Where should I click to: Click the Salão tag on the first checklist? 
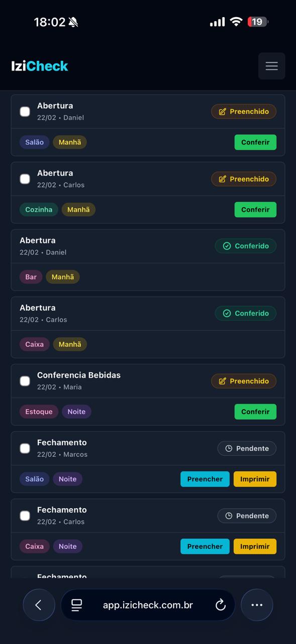tap(34, 142)
